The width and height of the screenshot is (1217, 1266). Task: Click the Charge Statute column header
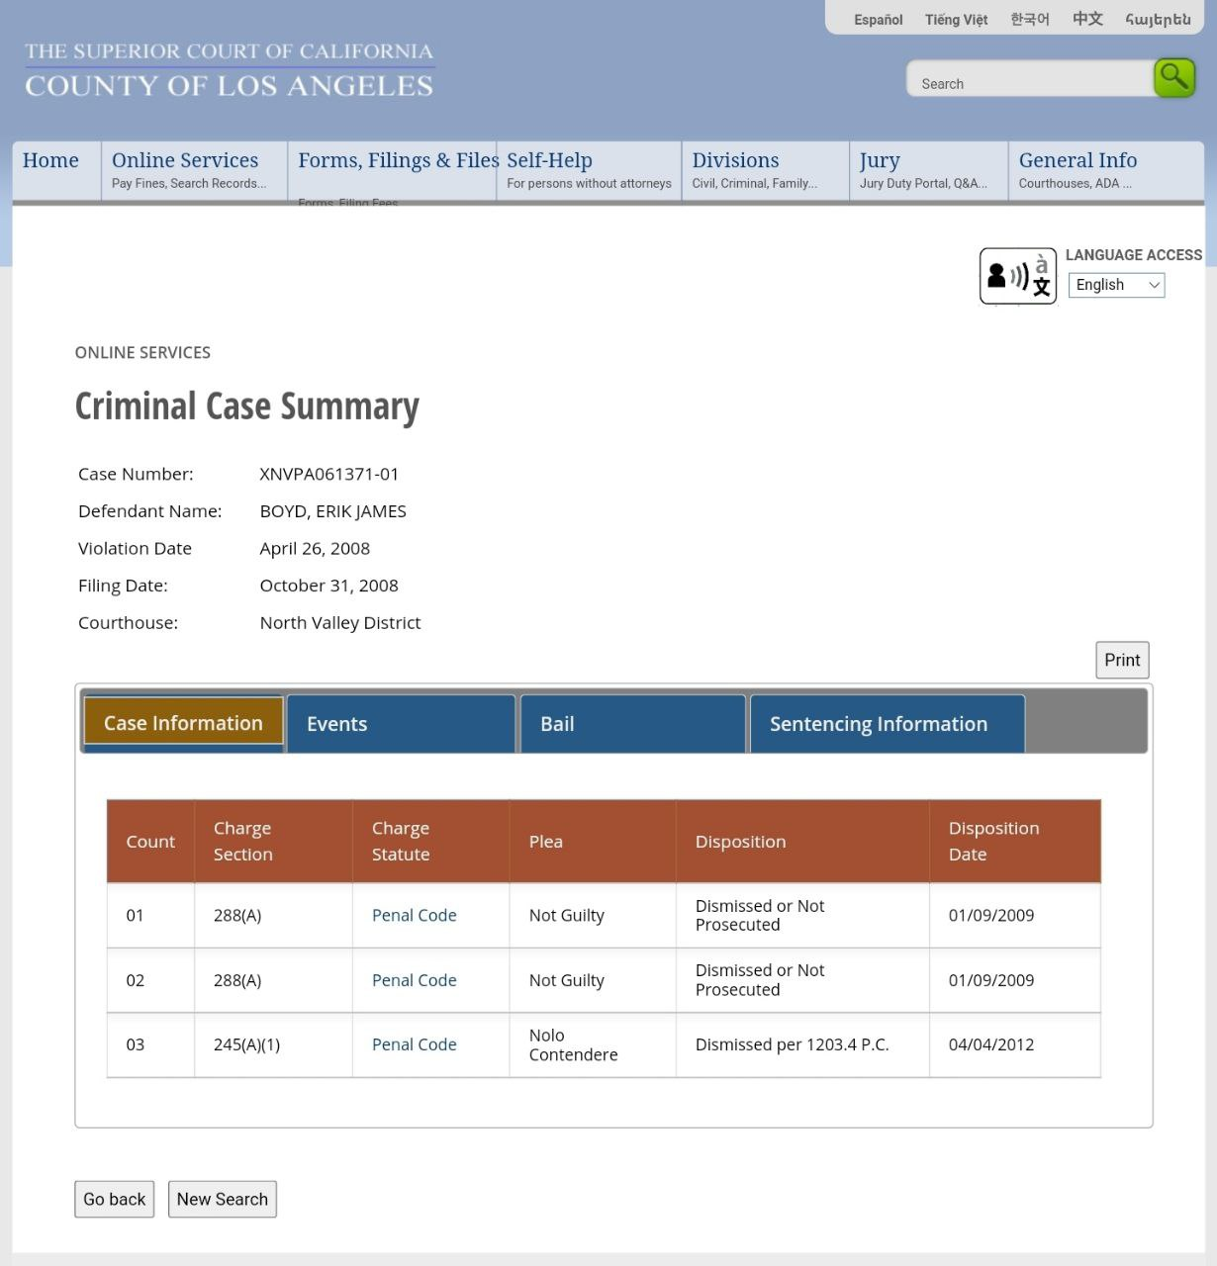click(431, 842)
